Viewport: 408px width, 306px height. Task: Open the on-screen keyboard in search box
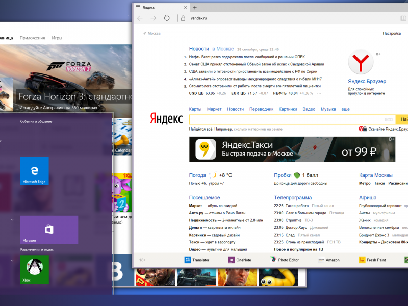(x=389, y=119)
